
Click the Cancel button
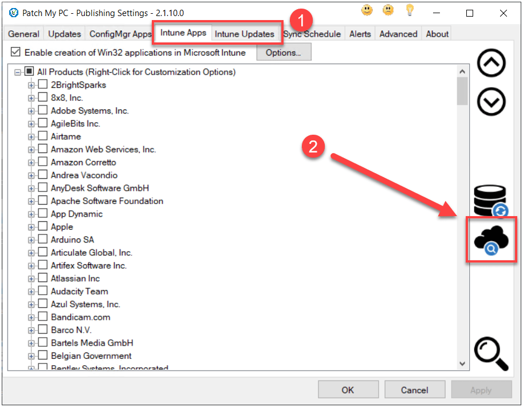tap(415, 390)
